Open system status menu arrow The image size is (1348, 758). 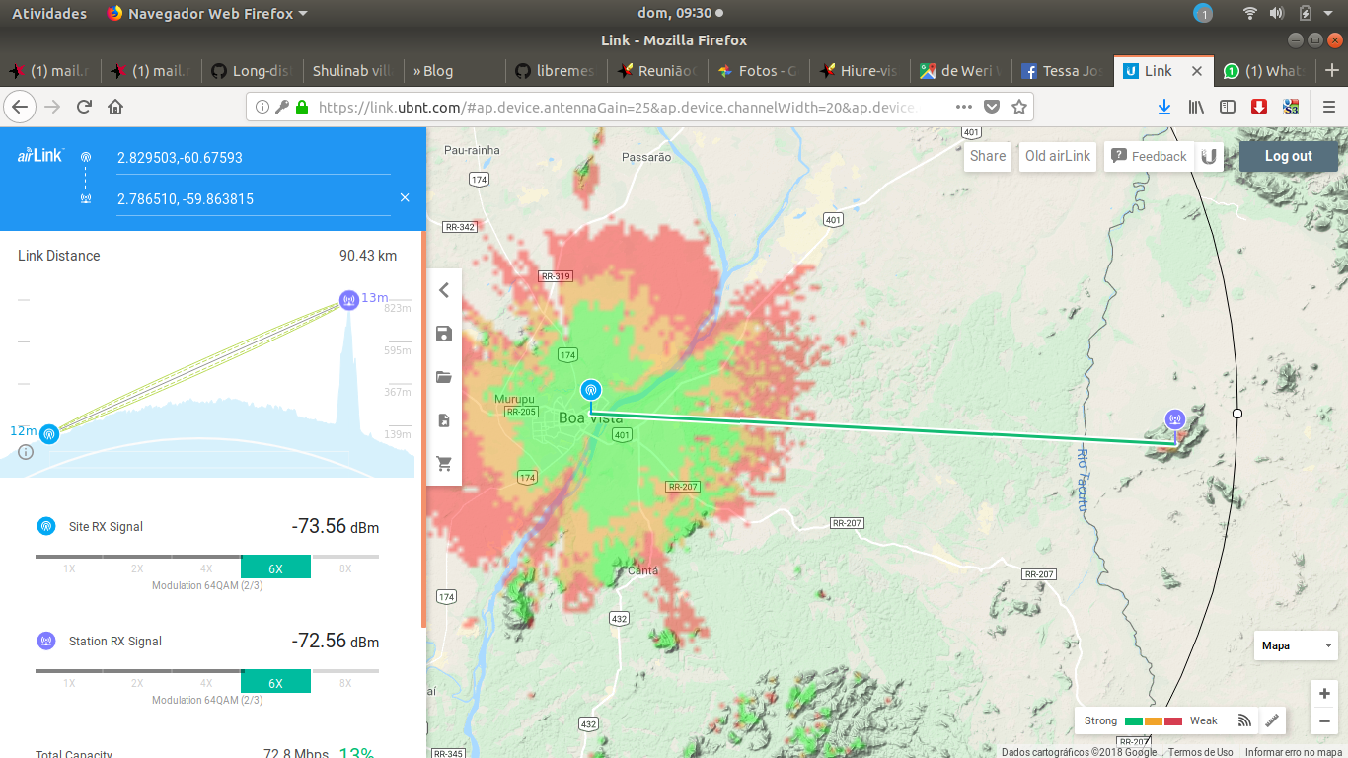pos(1329,14)
